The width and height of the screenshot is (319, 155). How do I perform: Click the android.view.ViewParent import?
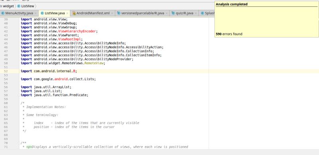click(50, 35)
